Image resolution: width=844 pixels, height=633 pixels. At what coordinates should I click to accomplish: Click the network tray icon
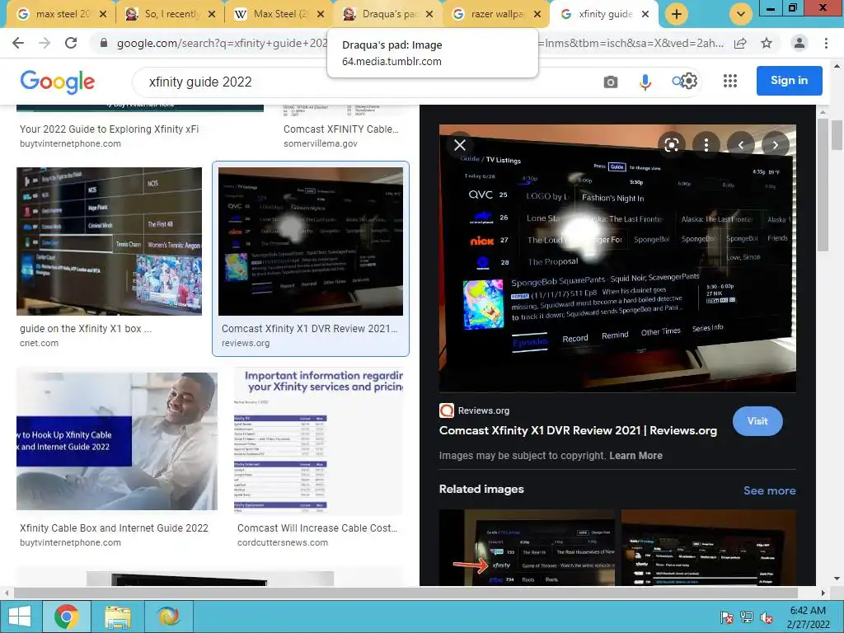point(747,617)
